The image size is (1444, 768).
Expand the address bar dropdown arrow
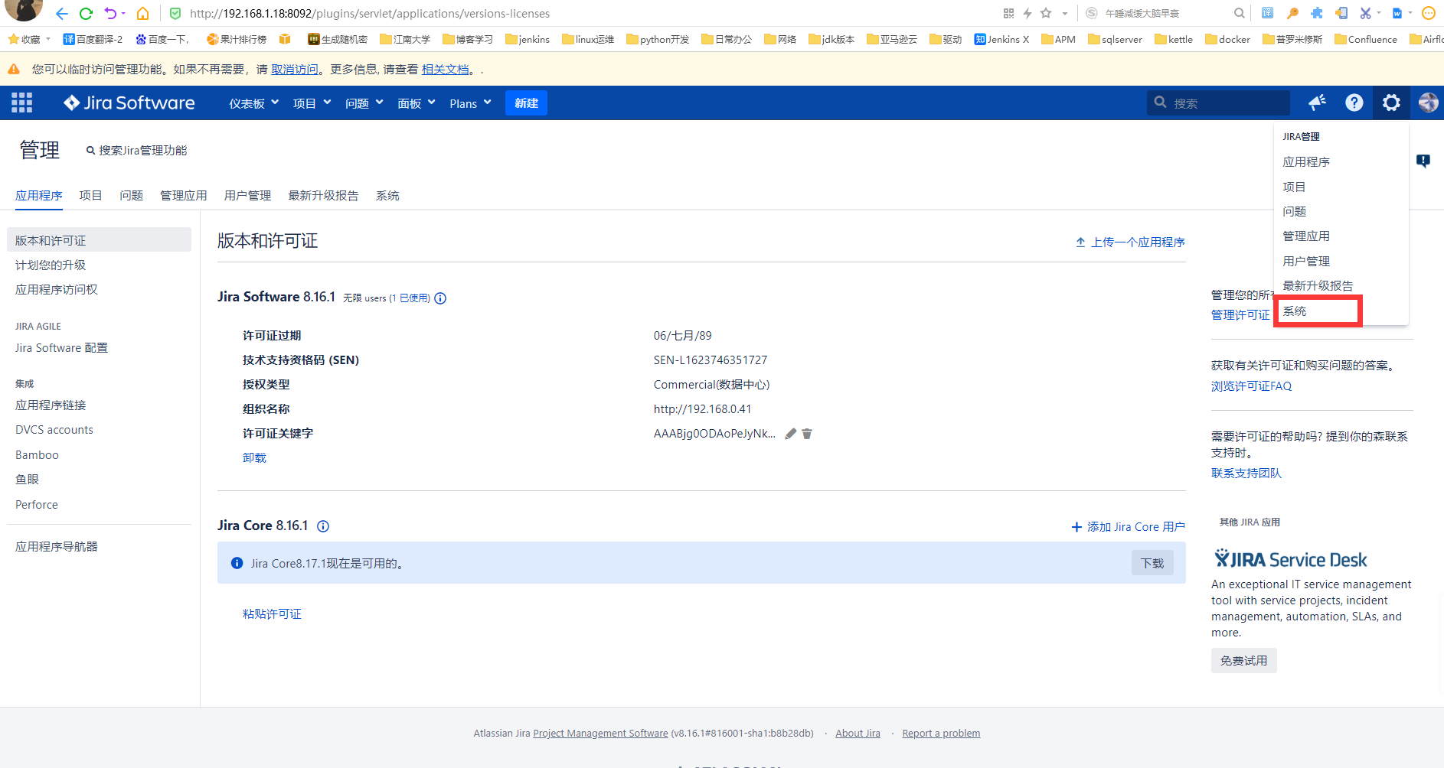(1064, 14)
